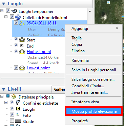Disable Confini ed etichette layer
The height and width of the screenshot is (126, 124).
click(x=12, y=102)
